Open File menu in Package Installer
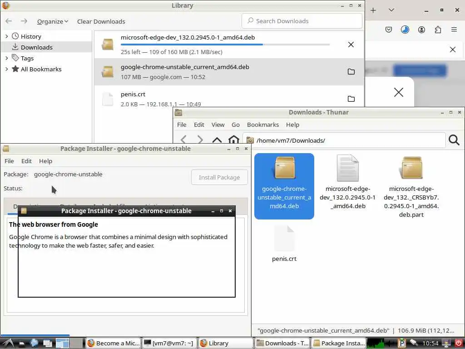 coord(9,161)
